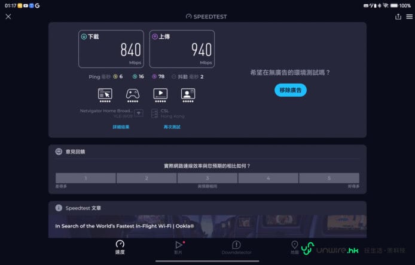Tap the battery 100% status indicator
Screen dimensions: 415x265
pyautogui.click(x=401, y=5)
